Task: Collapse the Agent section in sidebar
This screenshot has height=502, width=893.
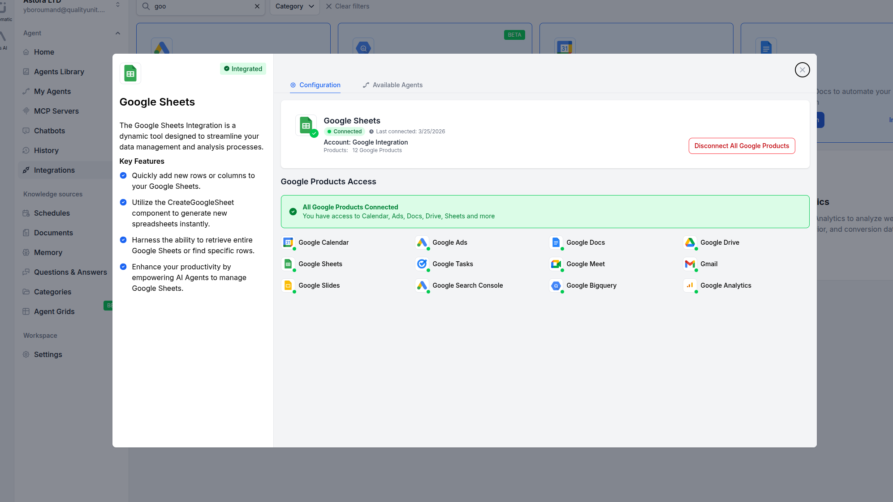Action: click(x=117, y=33)
